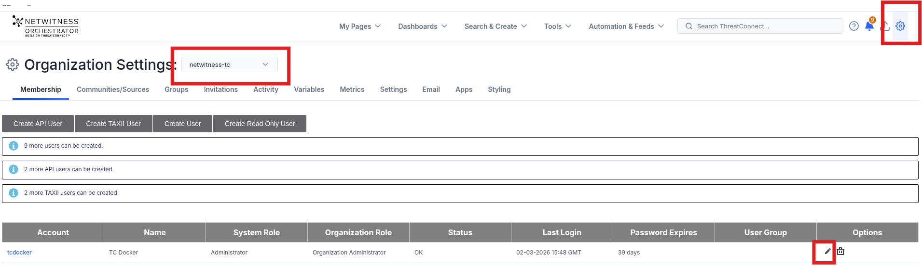Click info icon beside '2 more API users'
This screenshot has height=267, width=922.
tap(14, 169)
